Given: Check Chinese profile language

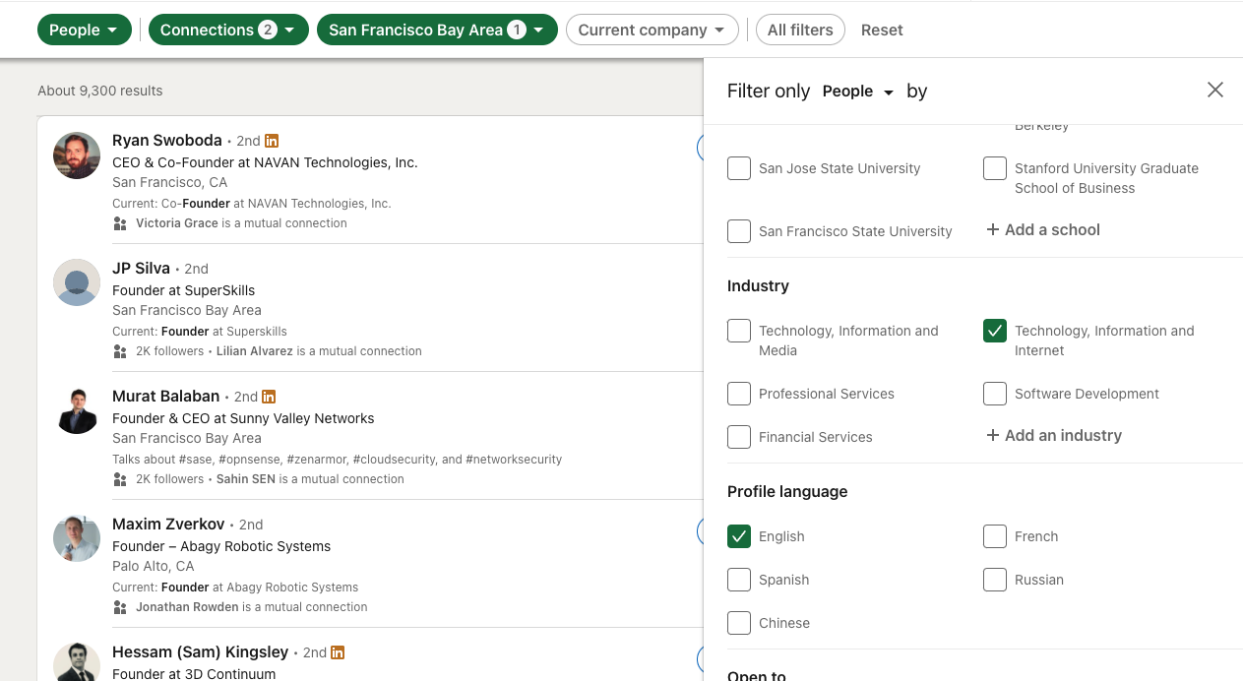Looking at the screenshot, I should point(739,623).
